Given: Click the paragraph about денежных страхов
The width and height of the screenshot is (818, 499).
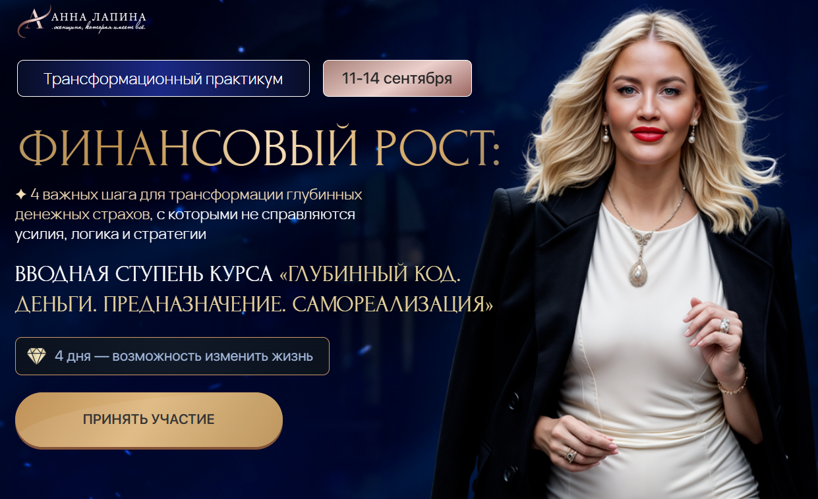Looking at the screenshot, I should (x=190, y=215).
